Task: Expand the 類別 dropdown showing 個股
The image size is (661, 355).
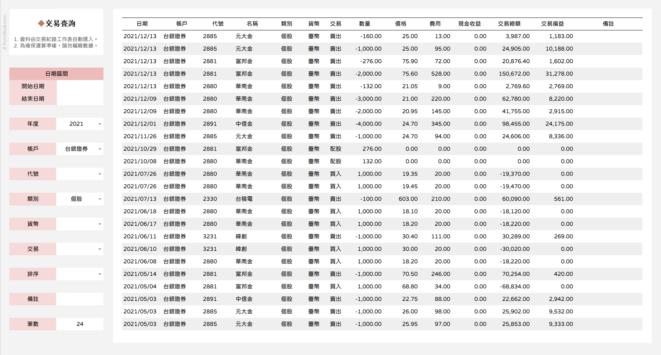Action: (x=99, y=199)
